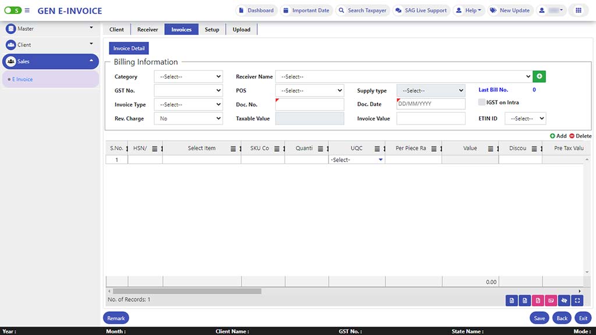Click the green add receiver plus icon

pyautogui.click(x=539, y=76)
